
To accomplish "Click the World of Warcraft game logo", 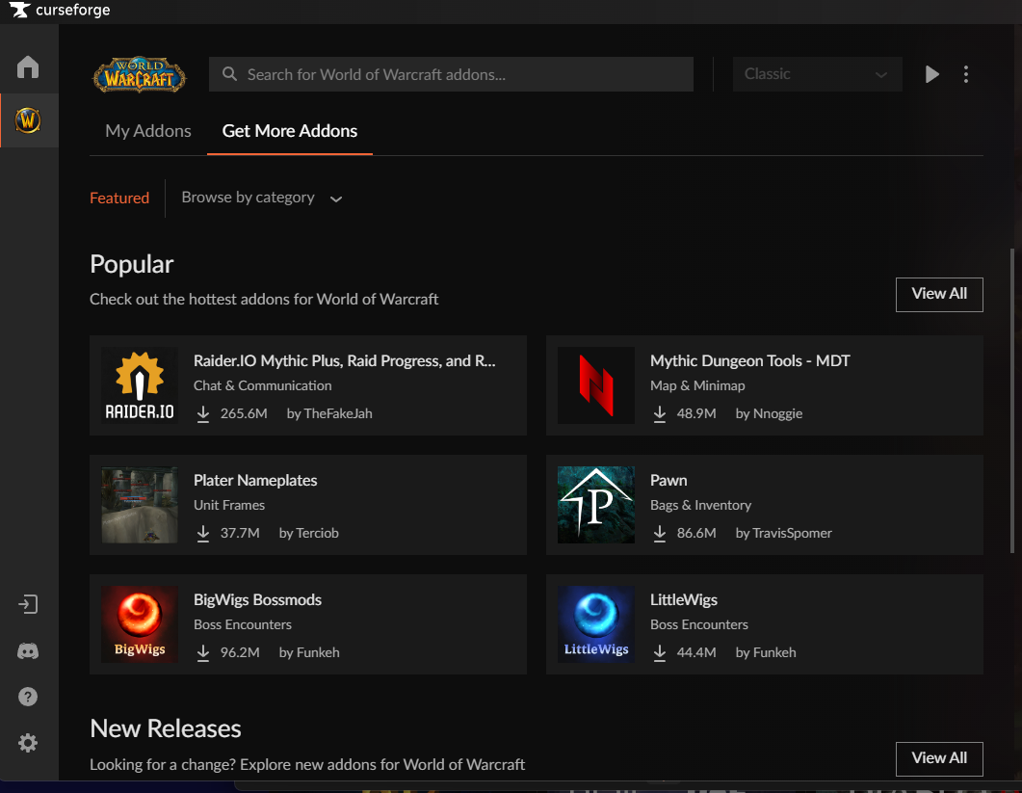I will coord(140,74).
